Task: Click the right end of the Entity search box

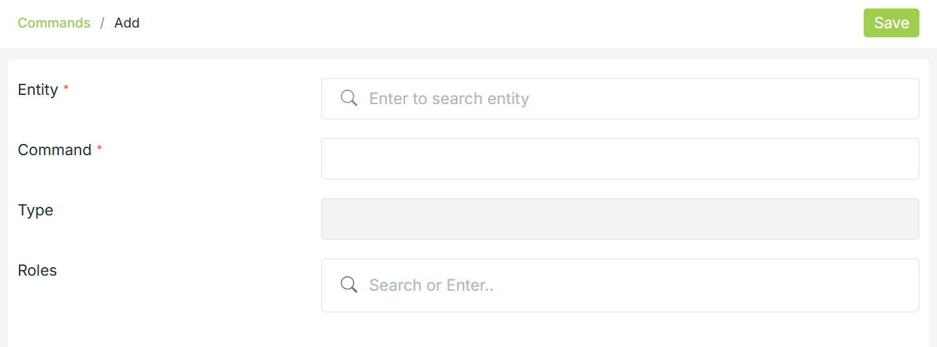Action: tap(896, 99)
